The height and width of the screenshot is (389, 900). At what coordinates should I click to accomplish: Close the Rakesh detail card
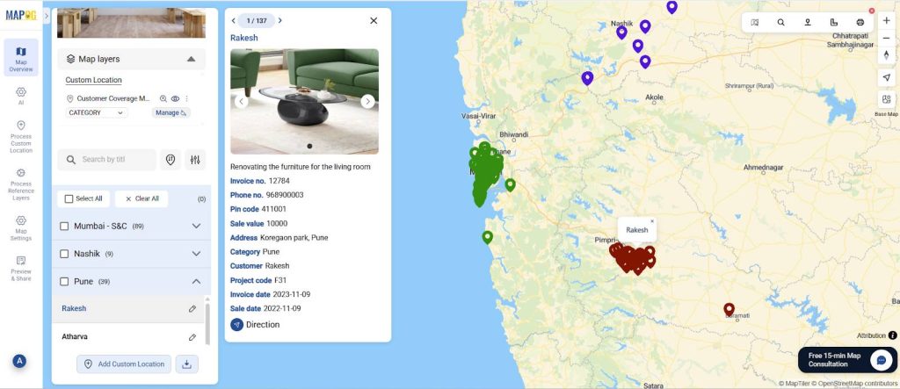pos(374,21)
